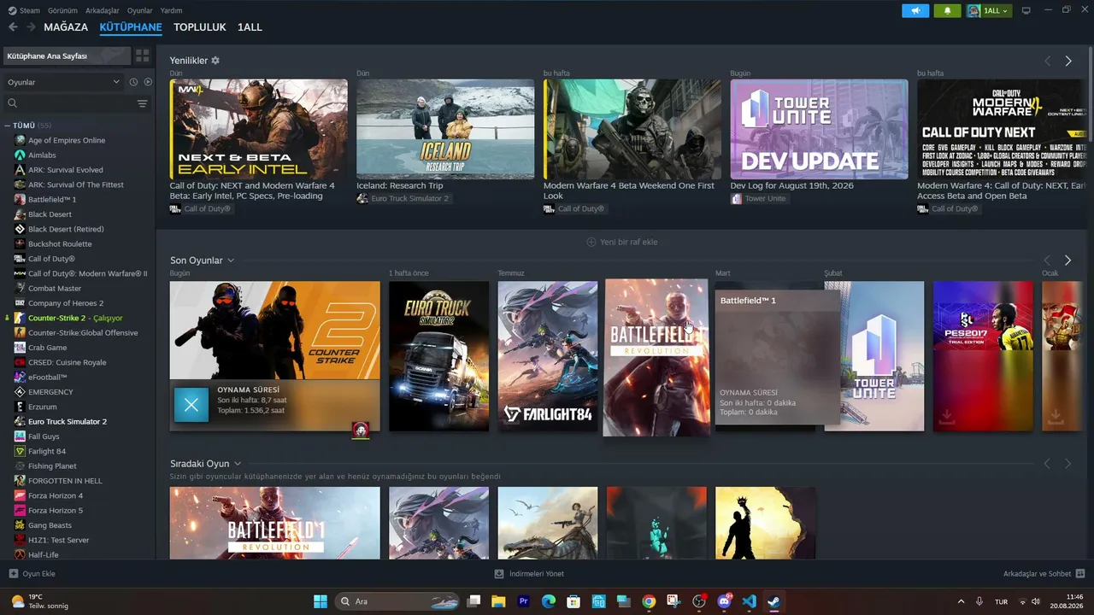Collapse the TÜMÜ games category

8,126
